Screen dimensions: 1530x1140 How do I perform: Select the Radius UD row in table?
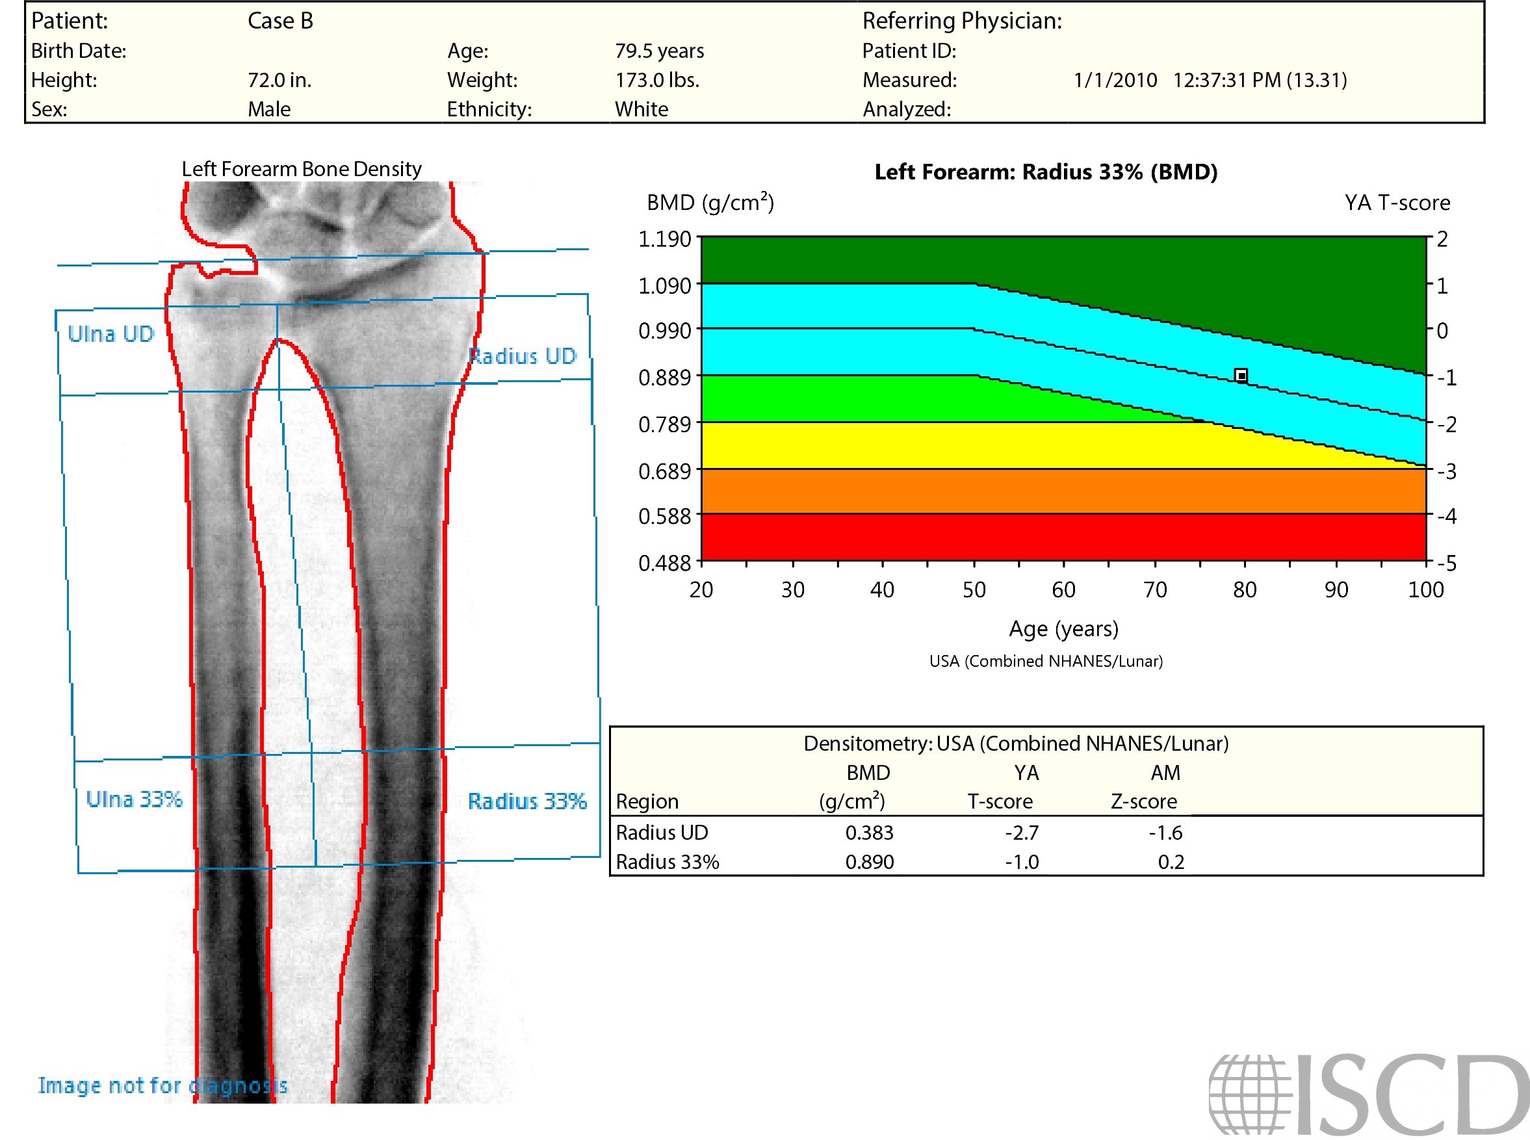(x=662, y=832)
